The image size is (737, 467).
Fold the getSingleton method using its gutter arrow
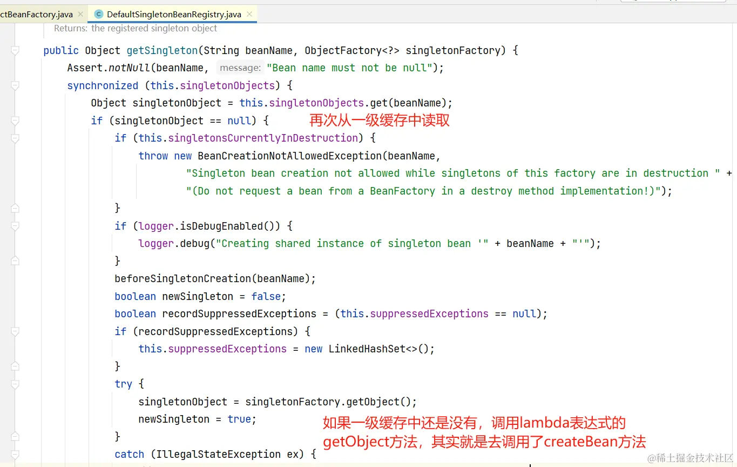click(15, 49)
